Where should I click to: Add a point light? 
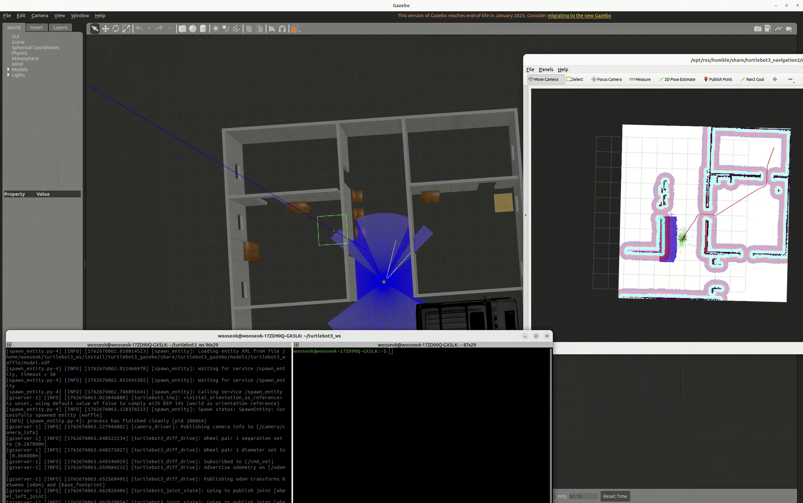click(216, 29)
